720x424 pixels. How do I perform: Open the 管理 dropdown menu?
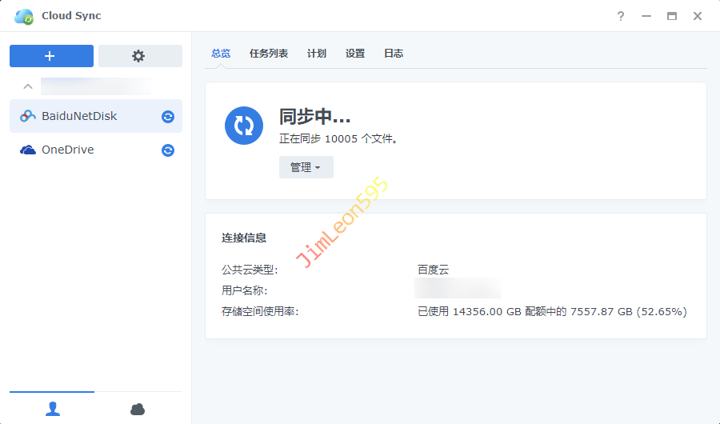306,167
